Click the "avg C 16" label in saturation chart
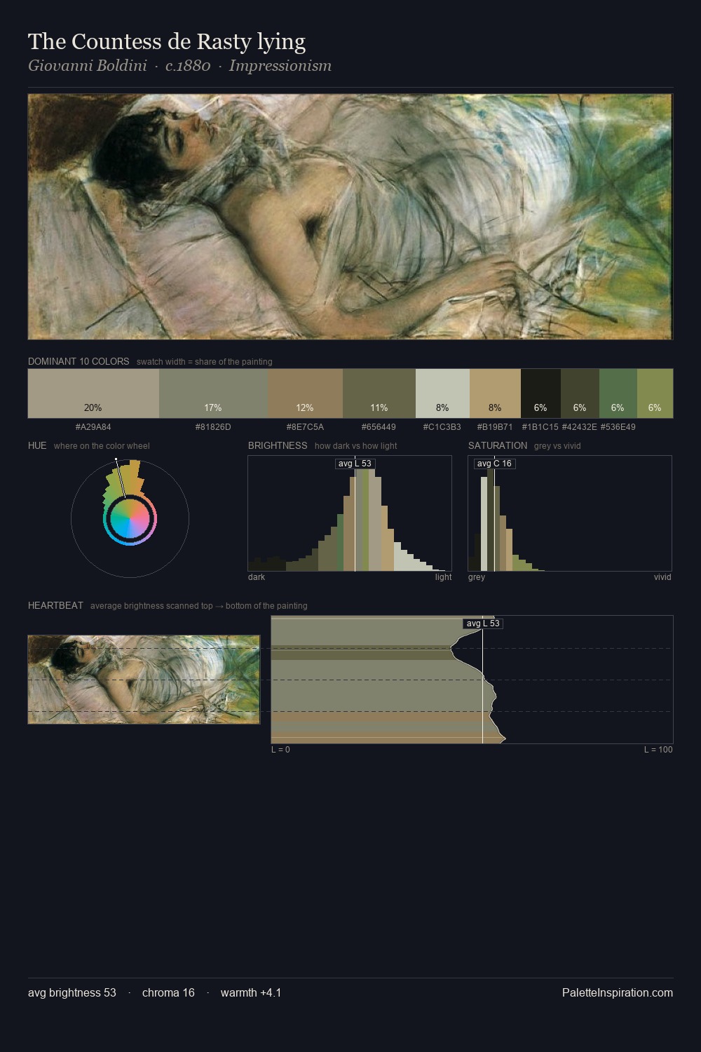Viewport: 701px width, 1052px height. coord(494,464)
